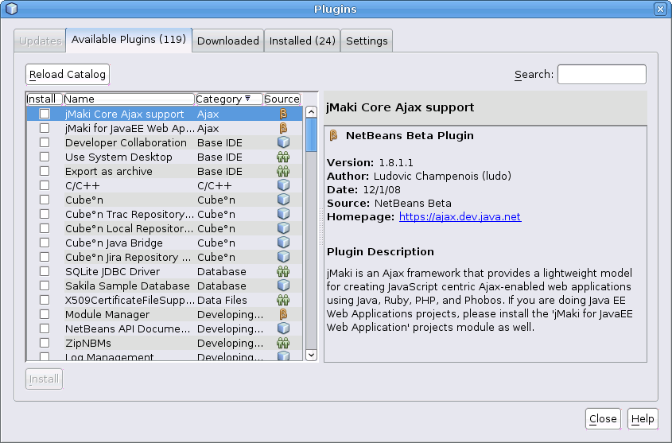Image resolution: width=672 pixels, height=443 pixels.
Task: Click the Database category cell for SQLite JDBC Driver
Action: [x=222, y=272]
